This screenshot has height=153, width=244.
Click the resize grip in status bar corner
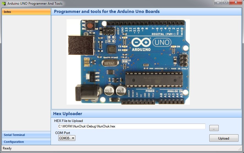pyautogui.click(x=240, y=149)
